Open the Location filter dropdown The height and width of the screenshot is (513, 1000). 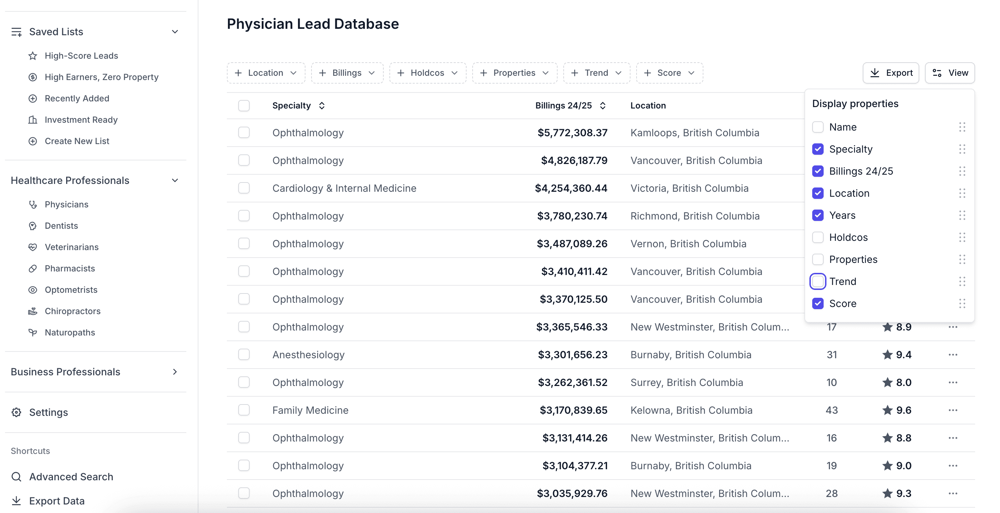266,73
